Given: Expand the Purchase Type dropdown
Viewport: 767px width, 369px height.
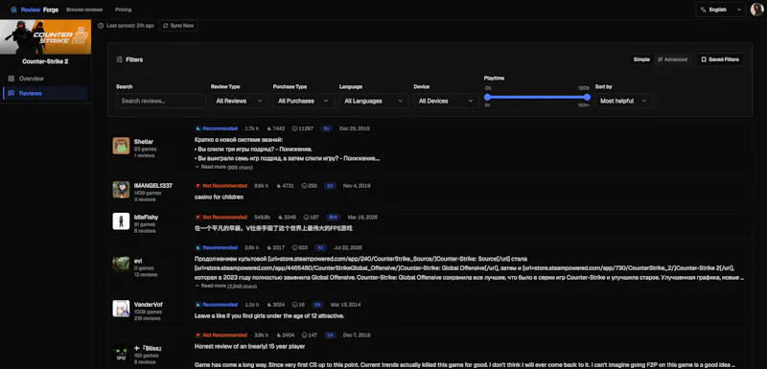Looking at the screenshot, I should [x=303, y=102].
